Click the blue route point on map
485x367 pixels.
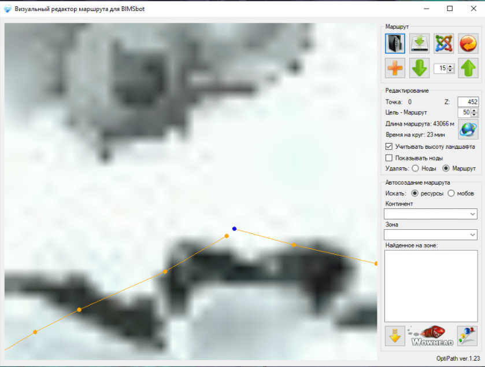pyautogui.click(x=234, y=229)
